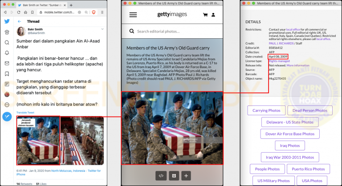Viewport: 342px width, 186px height.
Task: Open the More options circle icon
Action: (x=7, y=105)
